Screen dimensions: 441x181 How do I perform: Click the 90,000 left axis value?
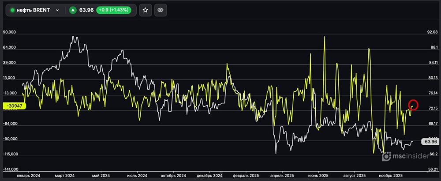pos(9,33)
